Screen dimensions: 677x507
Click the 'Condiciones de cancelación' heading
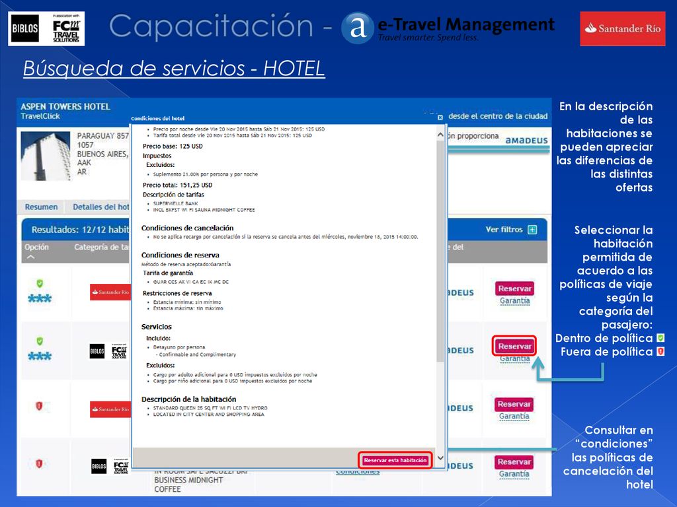click(x=187, y=228)
